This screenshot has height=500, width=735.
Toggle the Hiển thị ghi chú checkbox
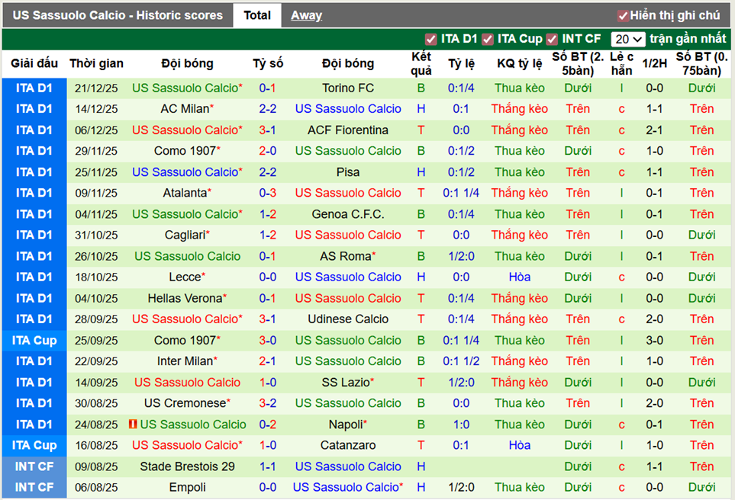(x=623, y=16)
